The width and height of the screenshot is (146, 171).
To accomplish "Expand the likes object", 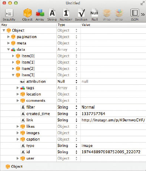I will (18, 126).
